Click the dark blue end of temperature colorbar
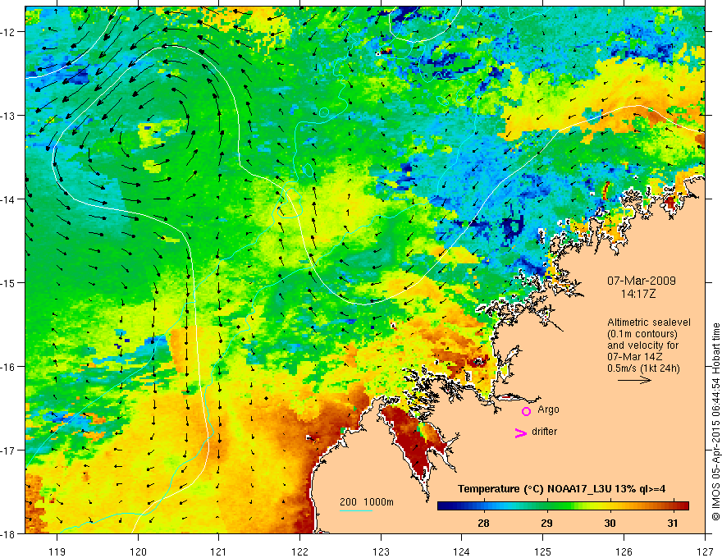Screen dimensions: 722x558 441,506
